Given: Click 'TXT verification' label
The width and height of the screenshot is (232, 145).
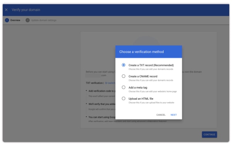Looking at the screenshot, I should [94, 83].
